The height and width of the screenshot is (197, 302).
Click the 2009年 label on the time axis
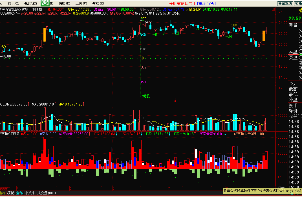5,189
